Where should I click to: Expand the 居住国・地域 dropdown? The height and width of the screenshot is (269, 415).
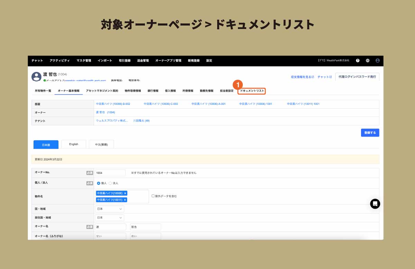coord(110,218)
